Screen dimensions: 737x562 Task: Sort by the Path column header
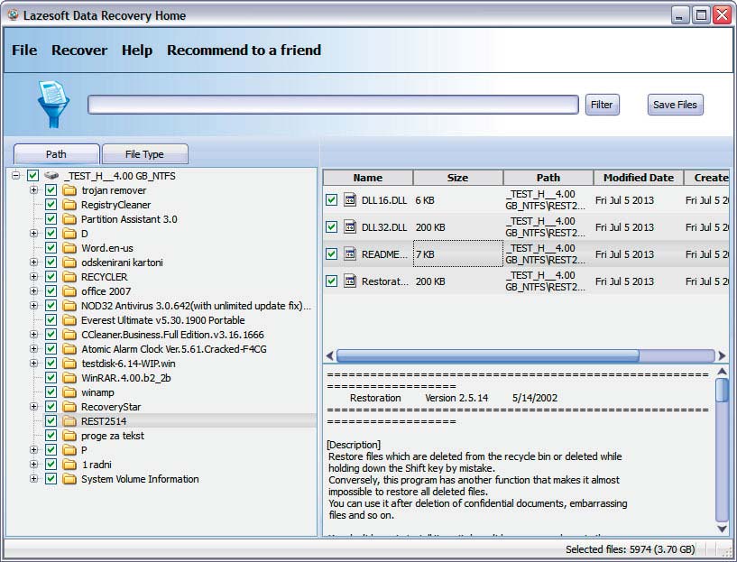click(x=548, y=178)
